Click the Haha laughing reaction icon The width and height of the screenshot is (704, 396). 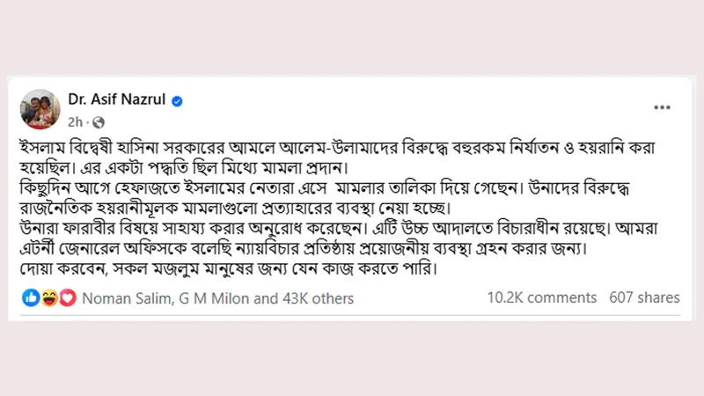[x=49, y=298]
